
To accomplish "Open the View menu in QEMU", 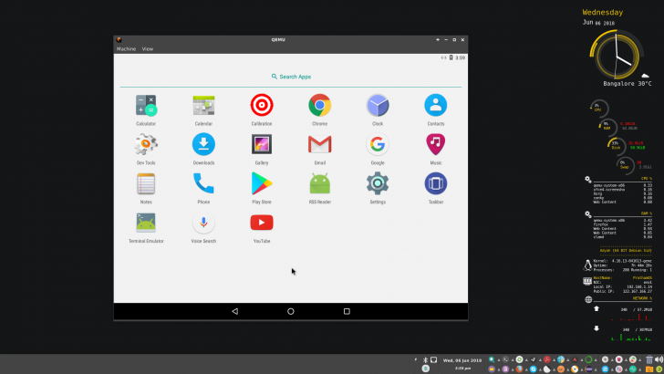I will click(147, 48).
